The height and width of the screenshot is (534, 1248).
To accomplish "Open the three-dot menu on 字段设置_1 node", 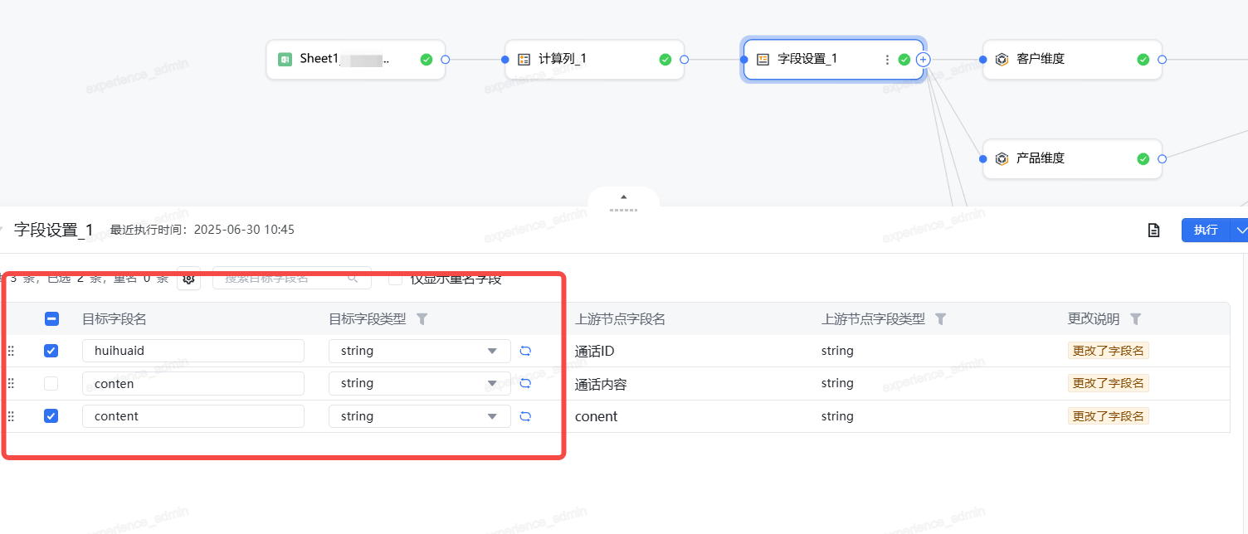I will pos(887,60).
